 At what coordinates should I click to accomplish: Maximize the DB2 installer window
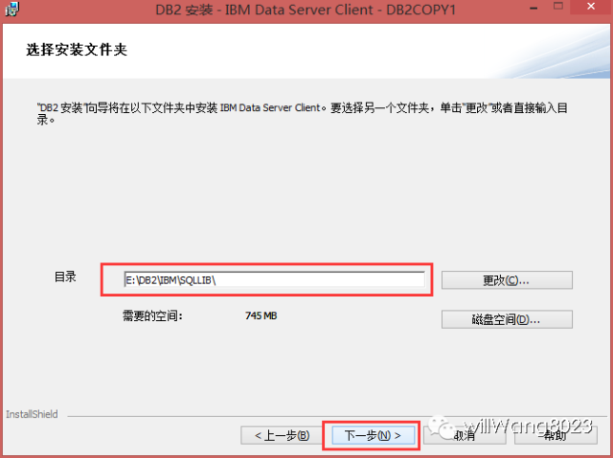point(558,7)
